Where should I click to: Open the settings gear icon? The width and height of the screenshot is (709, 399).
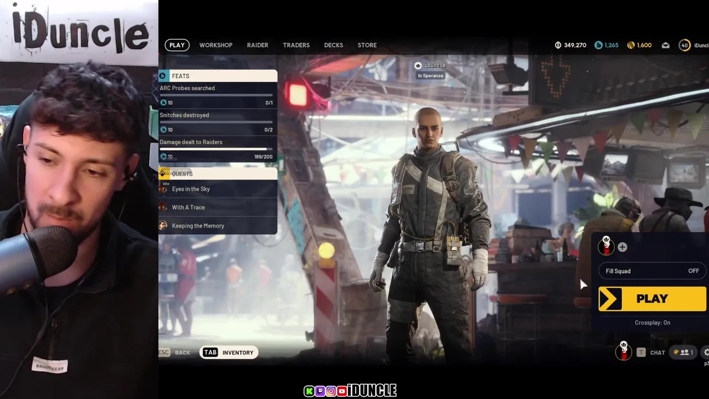pyautogui.click(x=706, y=352)
